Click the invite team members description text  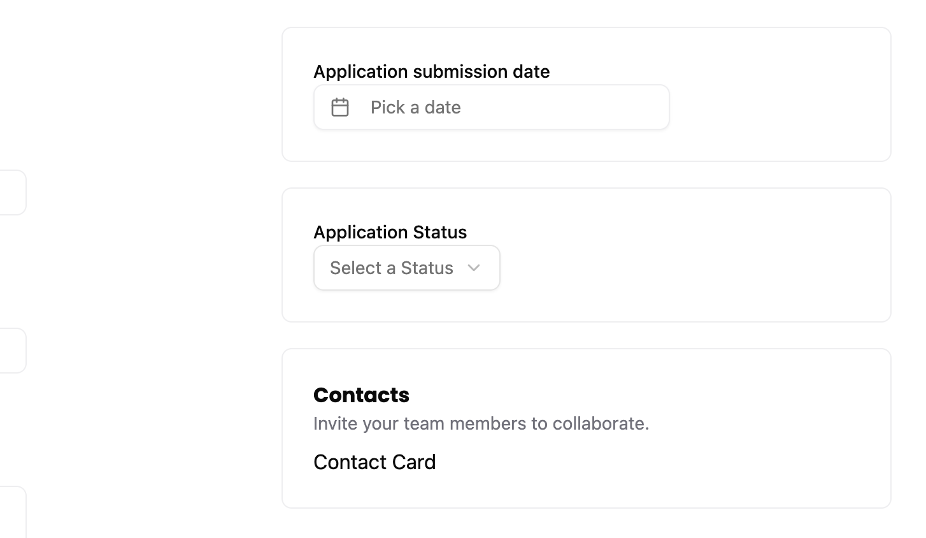[x=481, y=423]
